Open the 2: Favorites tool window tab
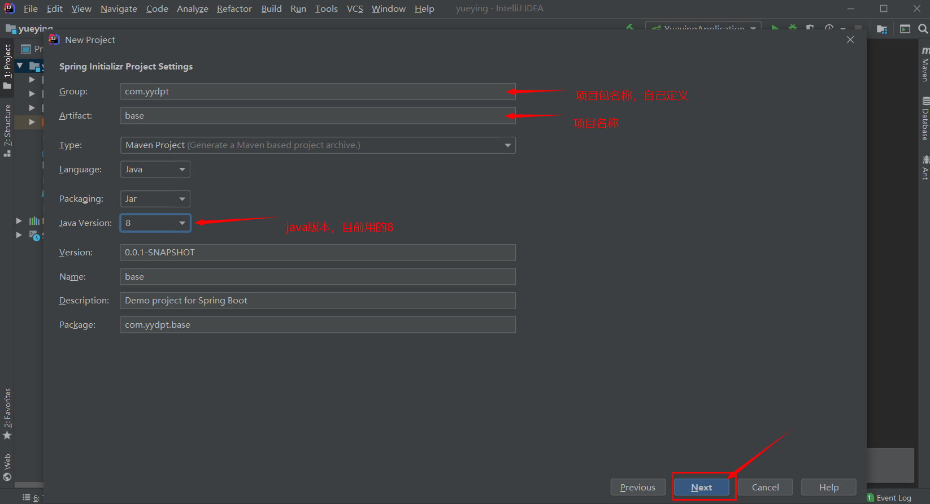Viewport: 930px width, 504px height. tap(7, 414)
